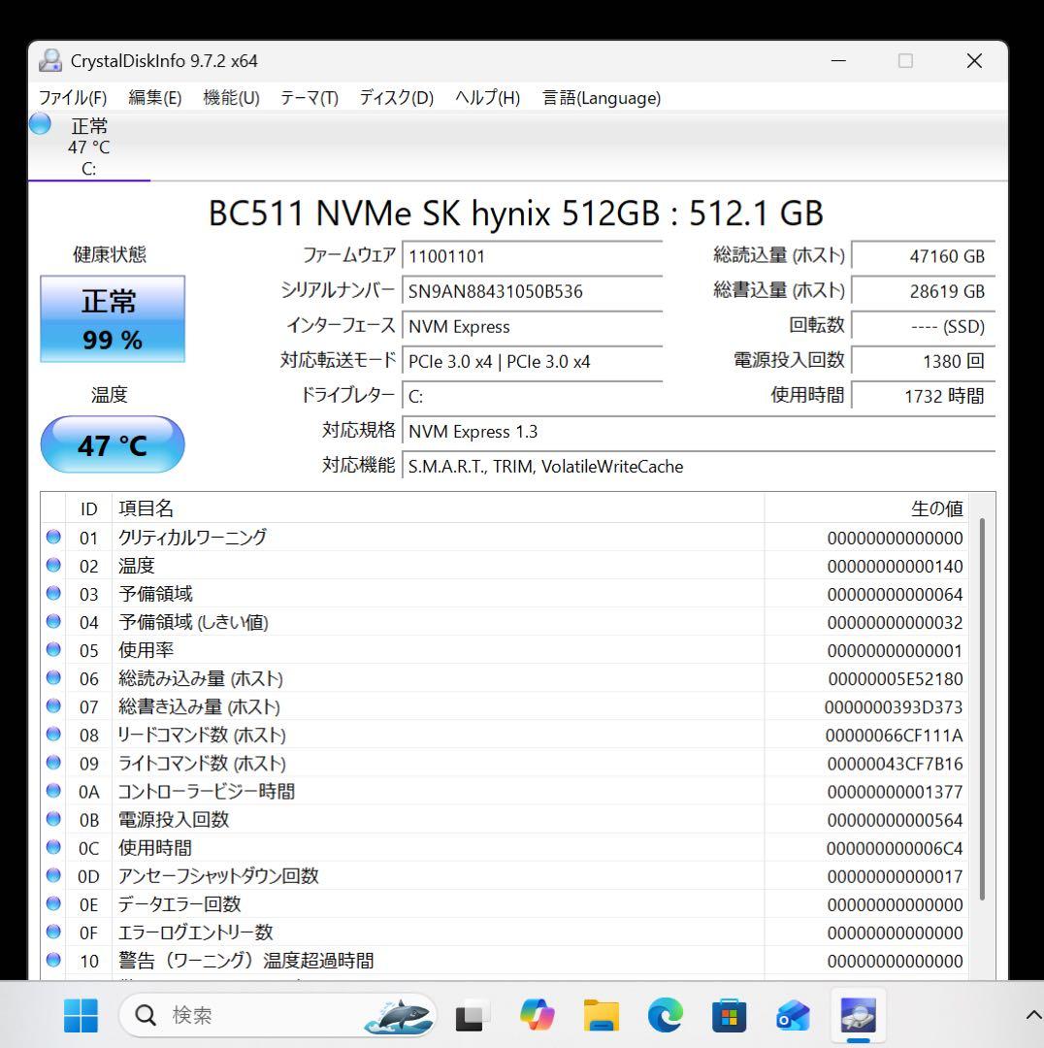Click status orb for 08 リードコマンド数
Viewport: 1044px width, 1048px height.
53,735
